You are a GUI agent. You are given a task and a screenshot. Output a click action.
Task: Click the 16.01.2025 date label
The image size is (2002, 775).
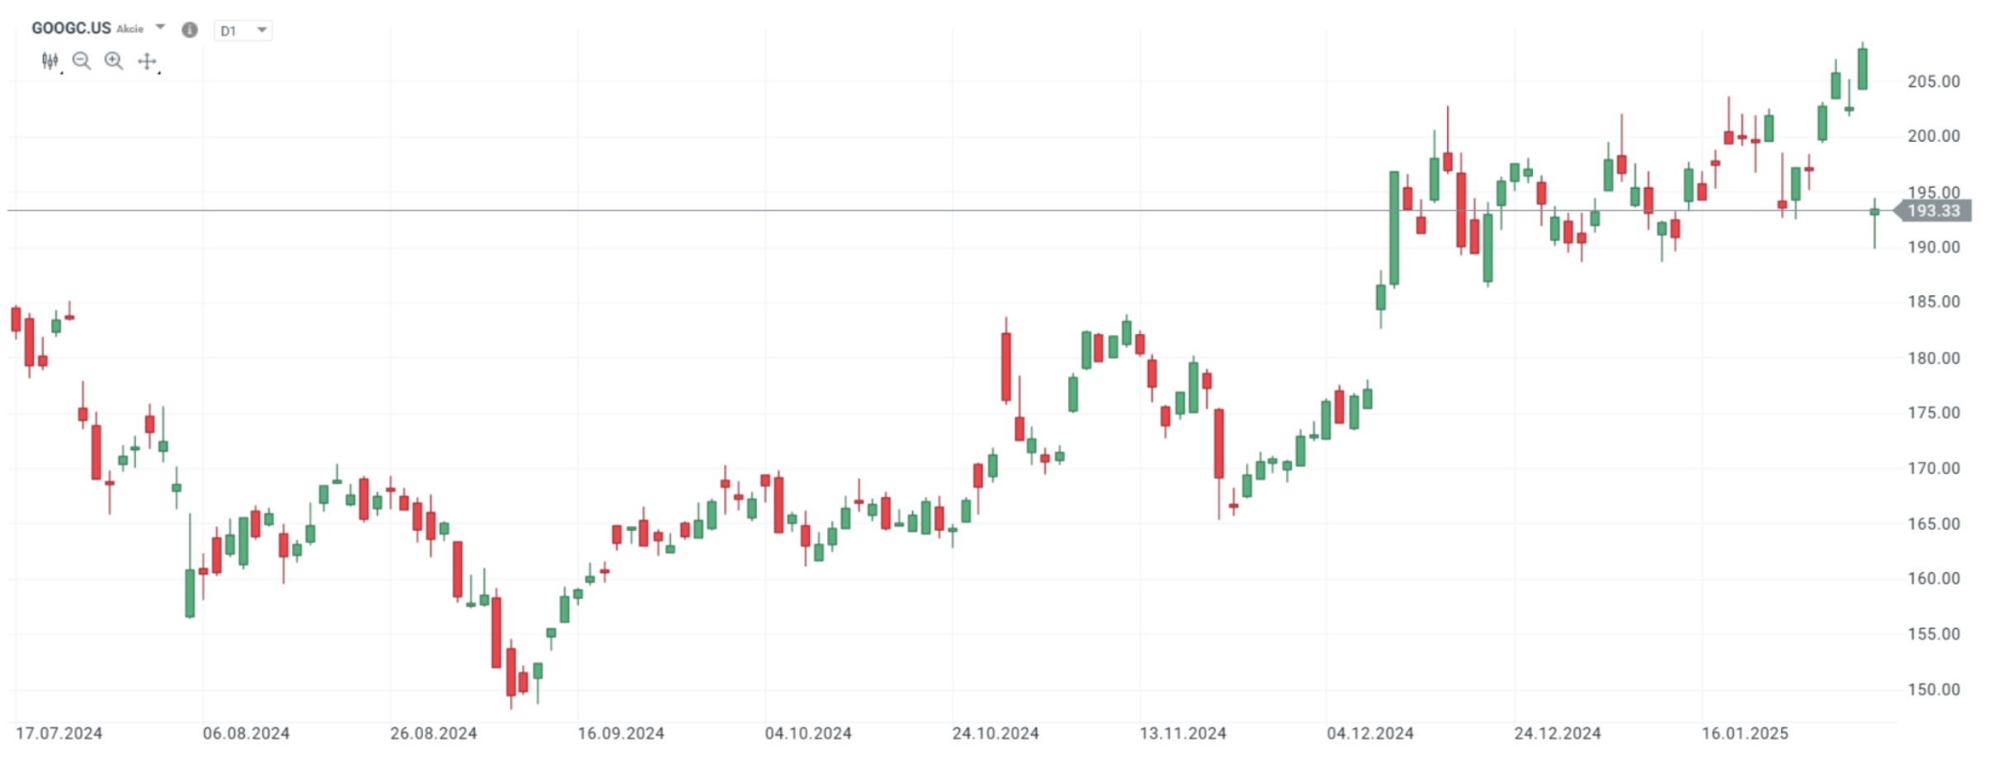[1745, 733]
